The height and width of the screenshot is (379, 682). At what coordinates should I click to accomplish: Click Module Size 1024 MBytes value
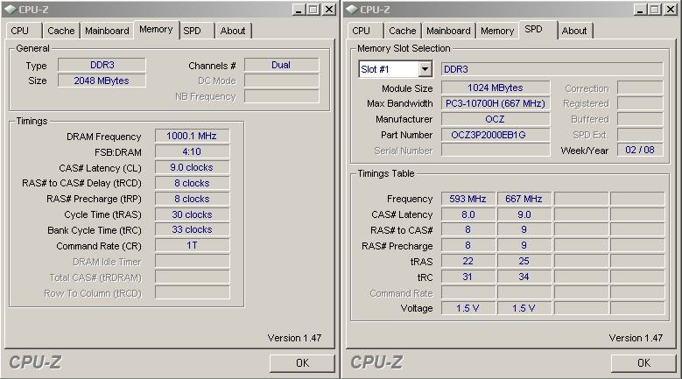point(496,88)
